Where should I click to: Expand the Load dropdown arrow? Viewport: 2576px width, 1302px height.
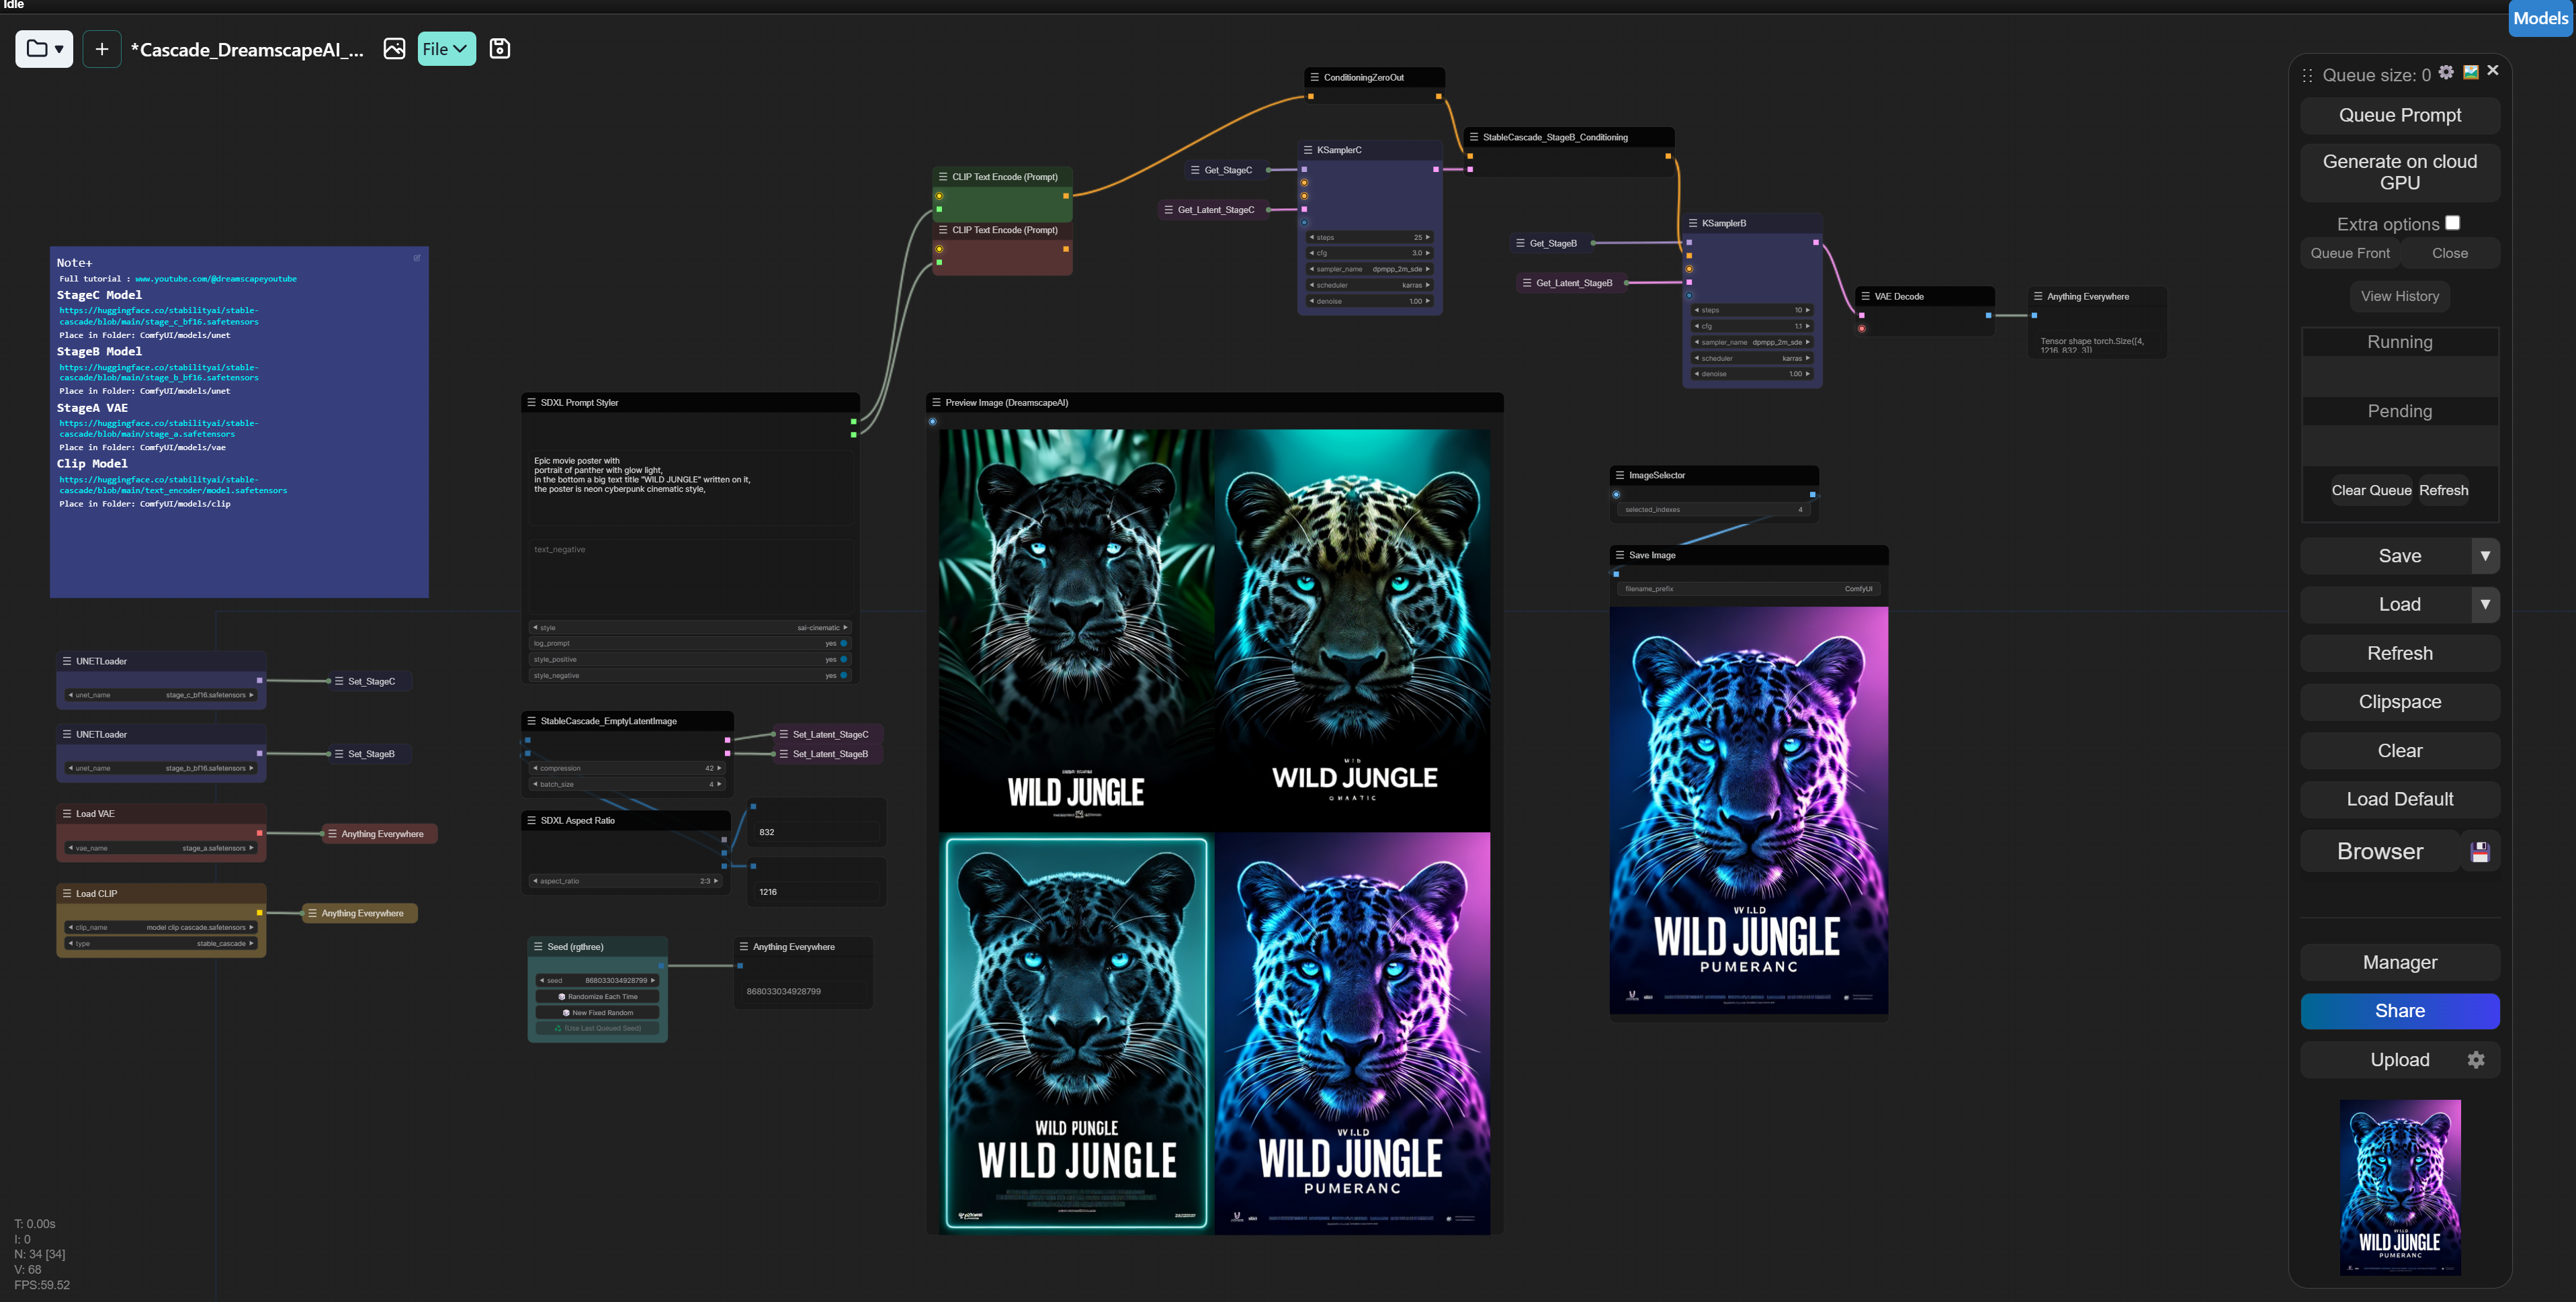click(2485, 604)
